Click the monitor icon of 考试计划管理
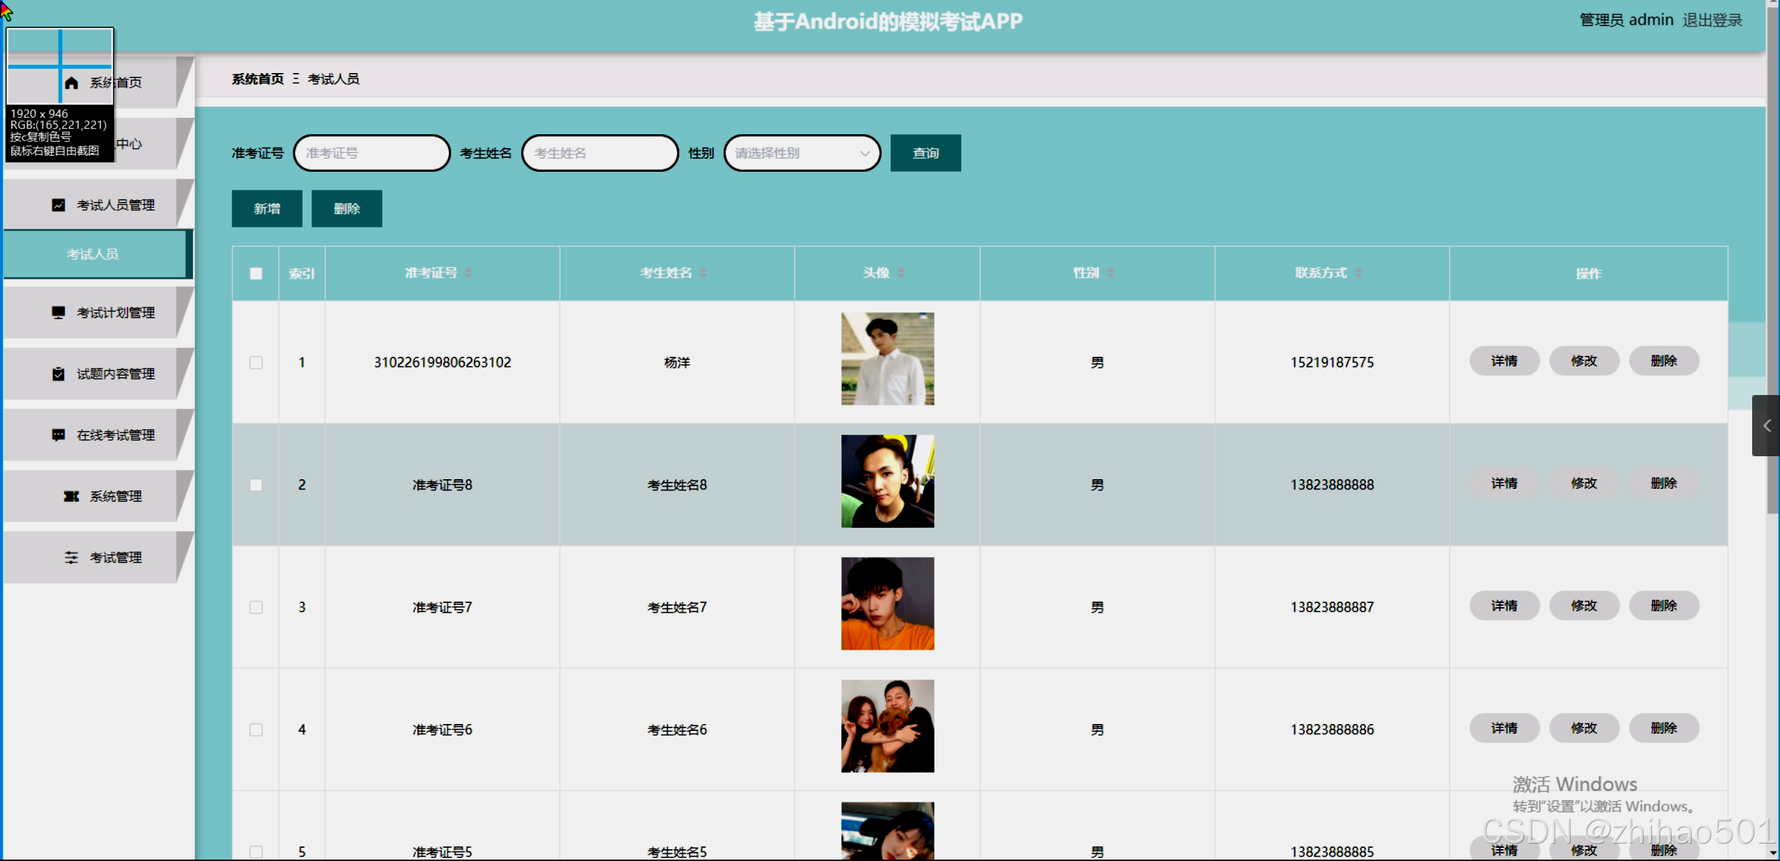This screenshot has height=861, width=1780. (58, 313)
